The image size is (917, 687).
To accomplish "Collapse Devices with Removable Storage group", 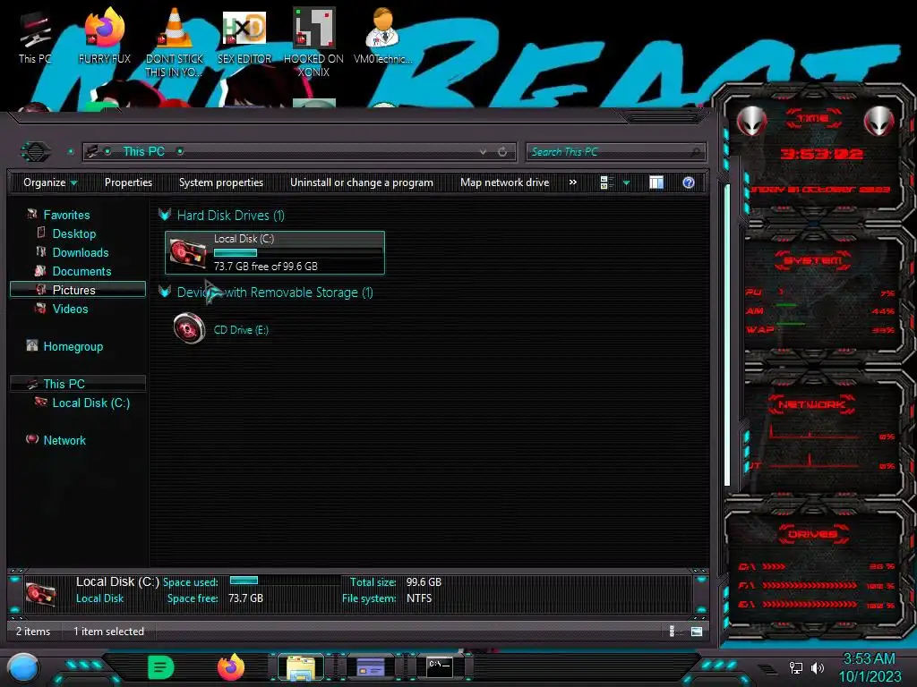I will click(x=165, y=293).
